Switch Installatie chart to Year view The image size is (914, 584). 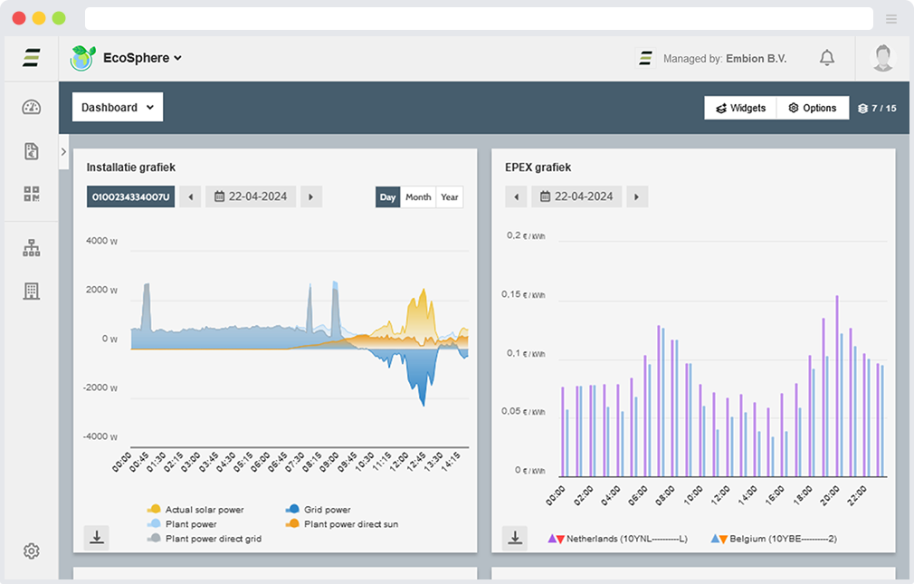pos(449,197)
